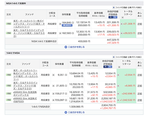The width and height of the screenshot is (149, 117).
Task: Expand holdings detail beside 21,805 口
Action: pyautogui.click(x=53, y=86)
